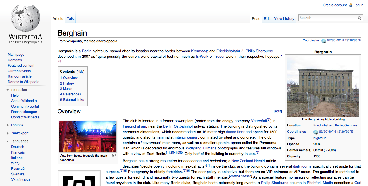The image size is (368, 186).
Task: Open the Edit tab
Action: click(x=267, y=18)
